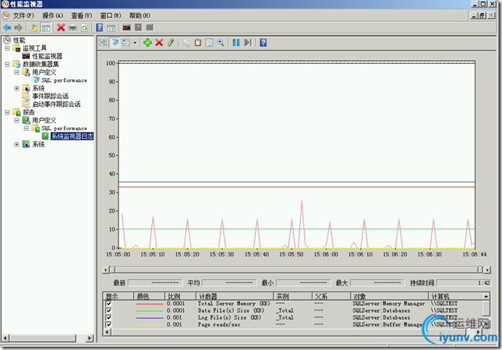This screenshot has width=502, height=350.
Task: Open the graph toolbar help icon
Action: click(263, 43)
